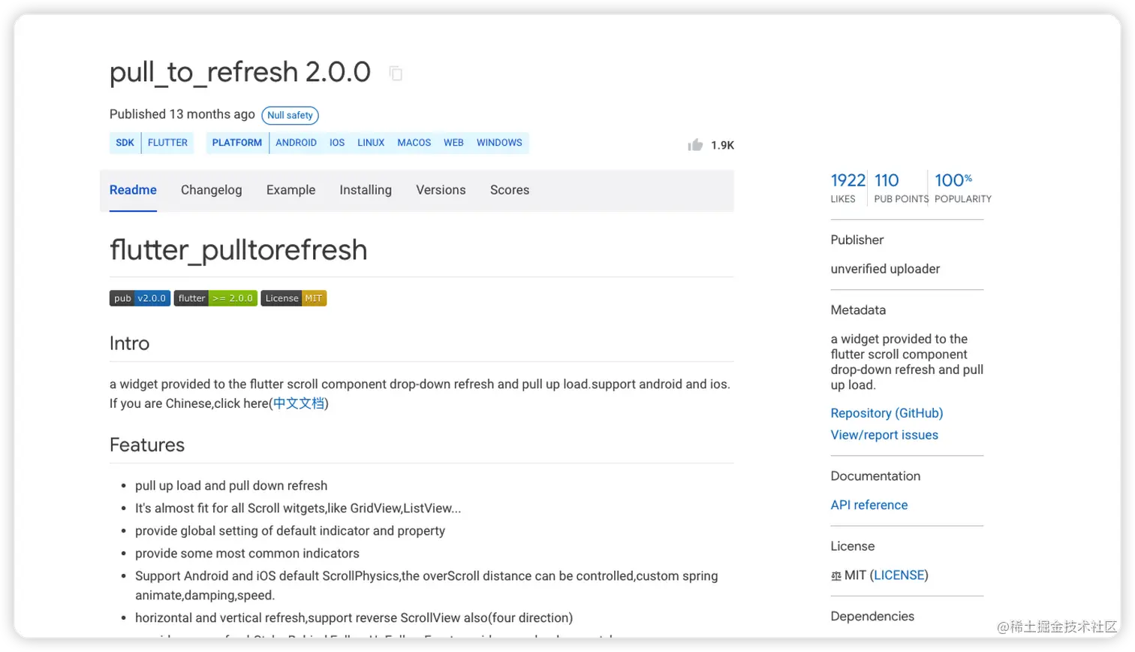
Task: Click the View/report issues link
Action: coord(884,435)
